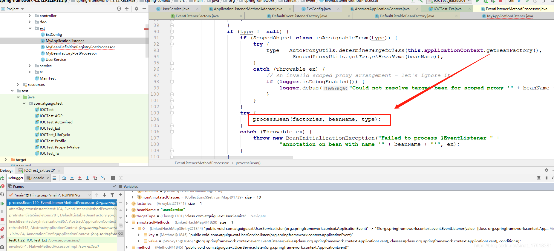554x251 pixels.
Task: Click Rerun debug session icon
Action: click(2, 178)
